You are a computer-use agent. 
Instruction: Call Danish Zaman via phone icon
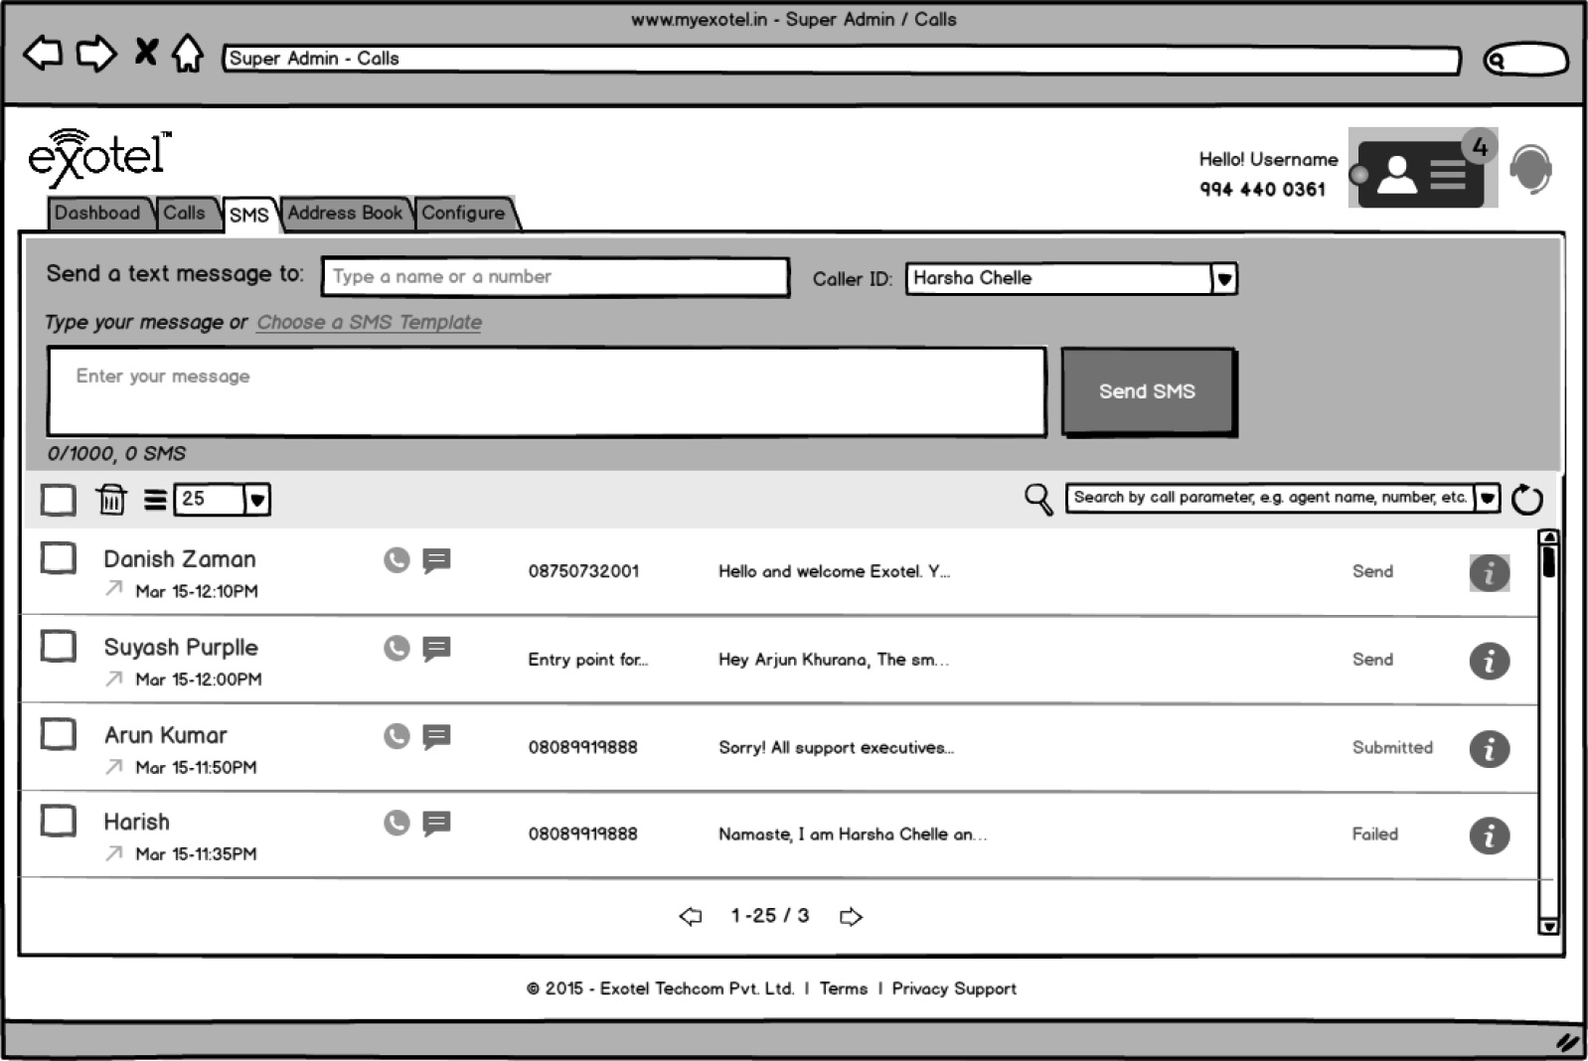pos(397,560)
